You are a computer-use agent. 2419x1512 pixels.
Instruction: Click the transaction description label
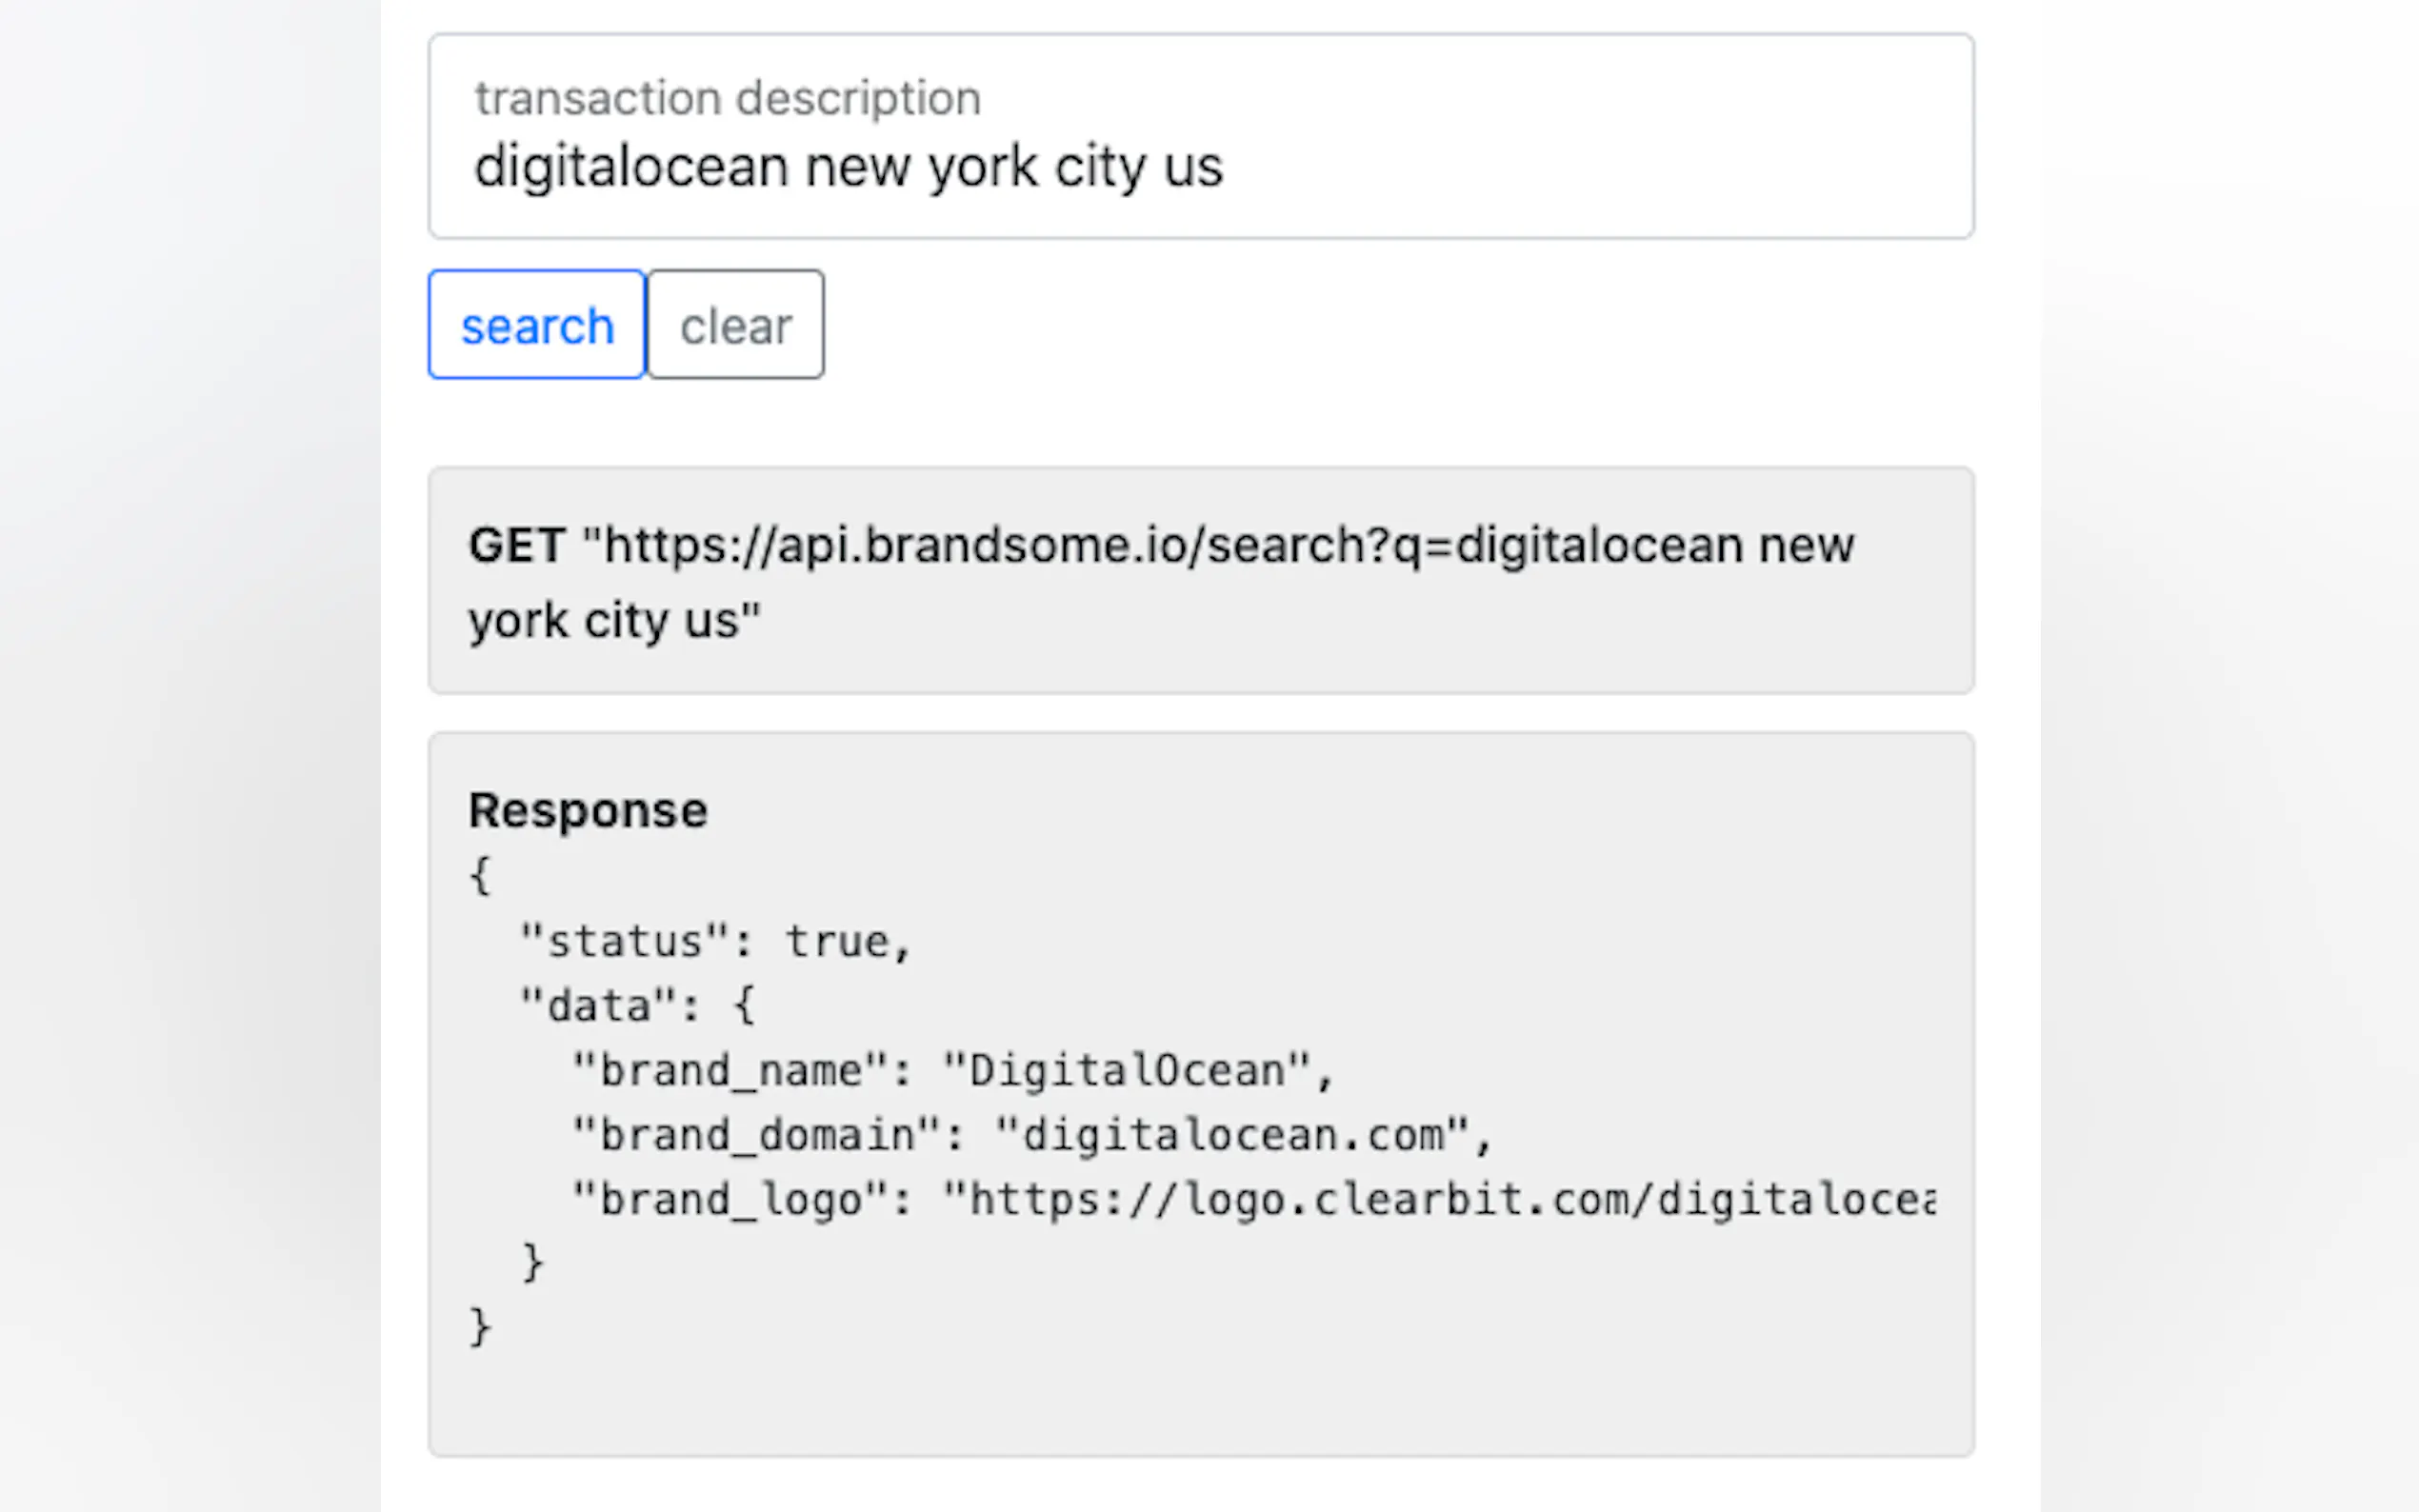727,98
